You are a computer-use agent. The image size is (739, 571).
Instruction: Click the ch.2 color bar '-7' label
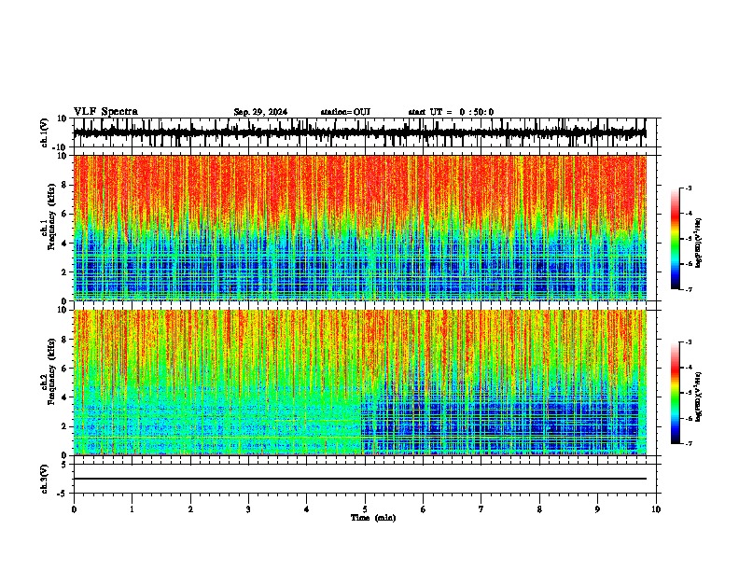(689, 443)
